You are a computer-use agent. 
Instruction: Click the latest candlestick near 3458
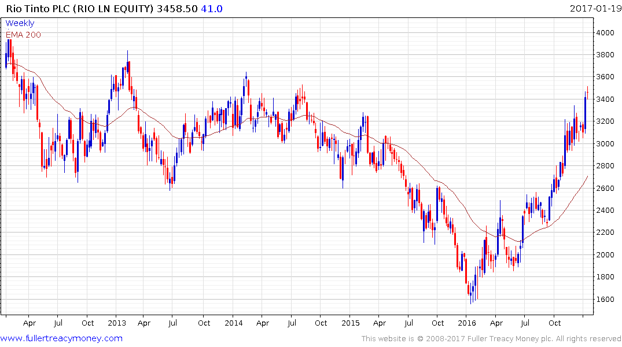(x=587, y=93)
